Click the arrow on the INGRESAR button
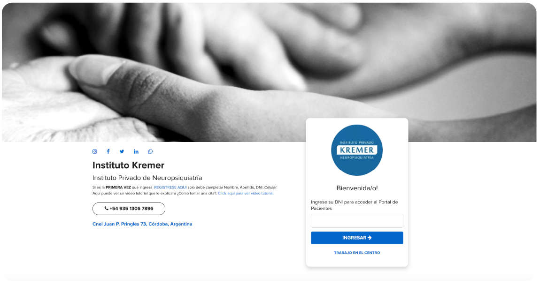 pyautogui.click(x=370, y=238)
